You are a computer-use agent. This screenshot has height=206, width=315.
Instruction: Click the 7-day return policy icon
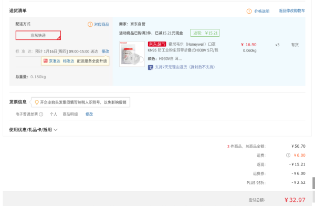(151, 67)
